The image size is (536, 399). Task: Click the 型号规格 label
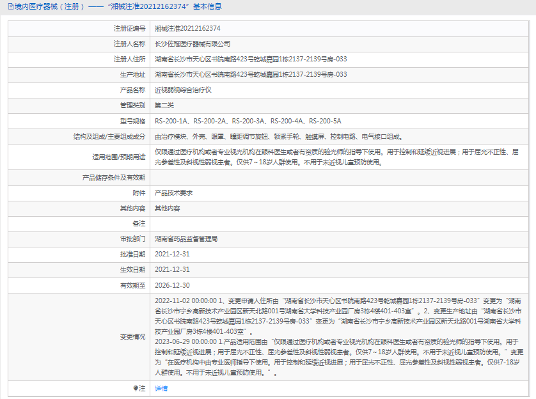[132, 121]
